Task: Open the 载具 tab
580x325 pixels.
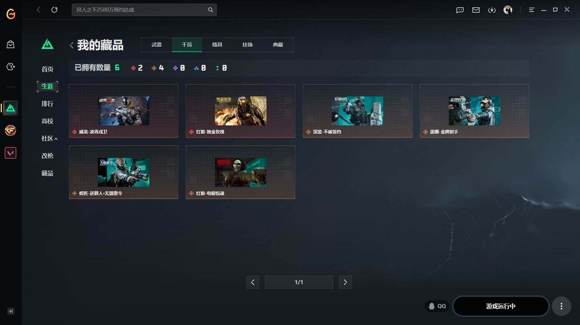Action: coord(217,45)
